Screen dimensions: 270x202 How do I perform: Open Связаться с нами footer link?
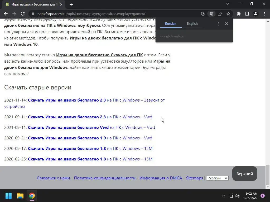pos(53,178)
